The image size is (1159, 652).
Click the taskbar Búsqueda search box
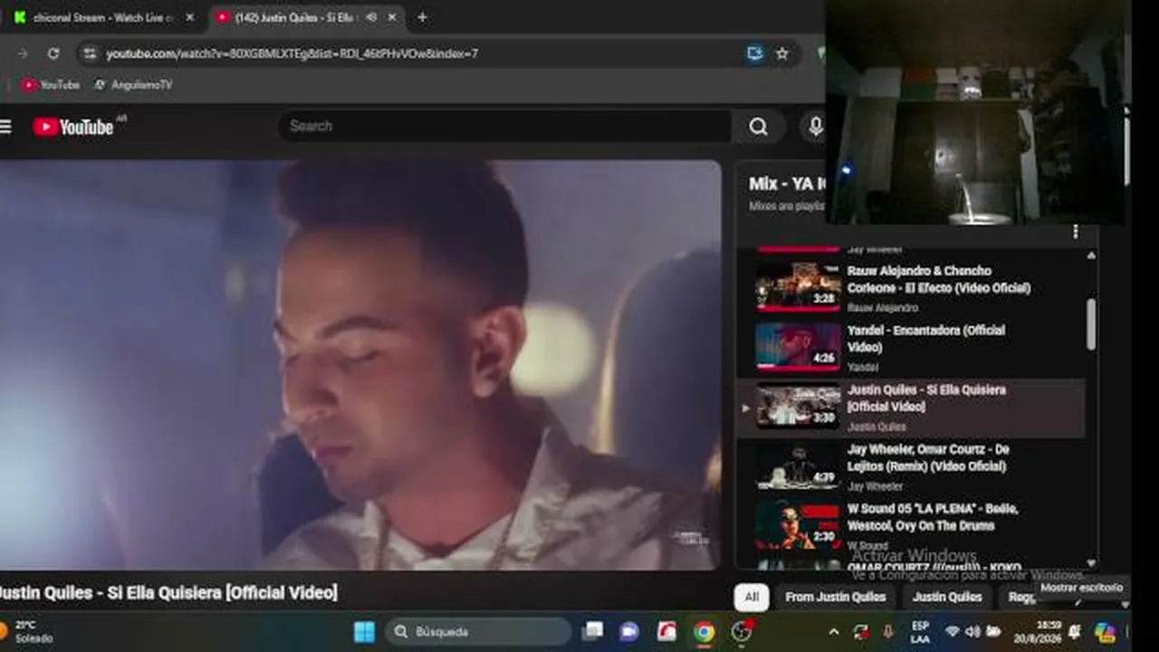pos(478,631)
